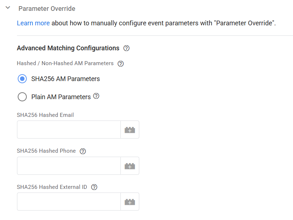Open help icon for Hashed / Non-Hashed AM Parameters
Image resolution: width=293 pixels, height=220 pixels.
[x=121, y=64]
